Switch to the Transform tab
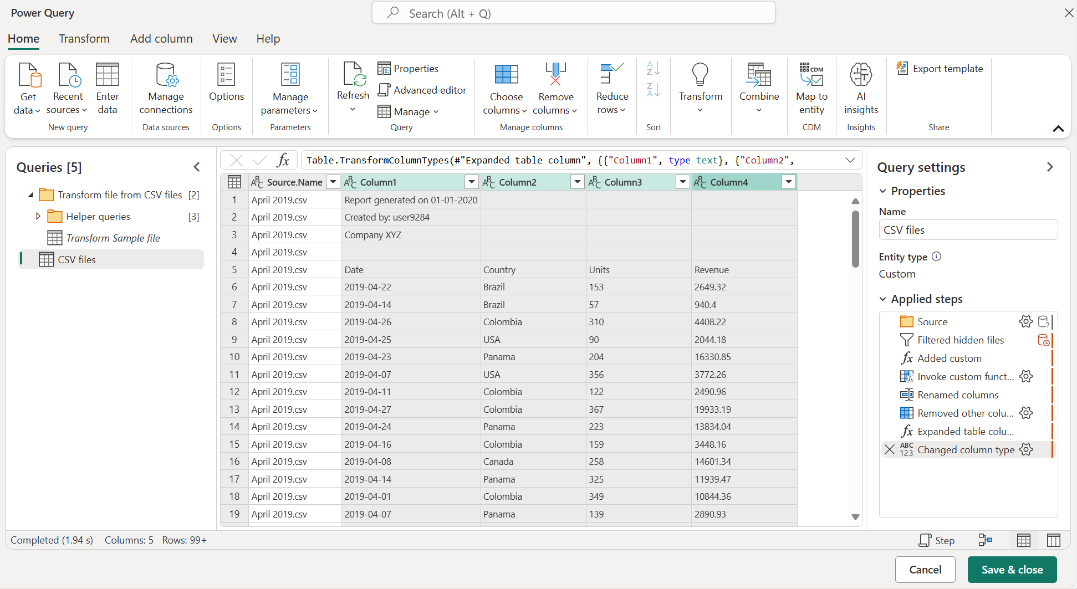 [84, 39]
